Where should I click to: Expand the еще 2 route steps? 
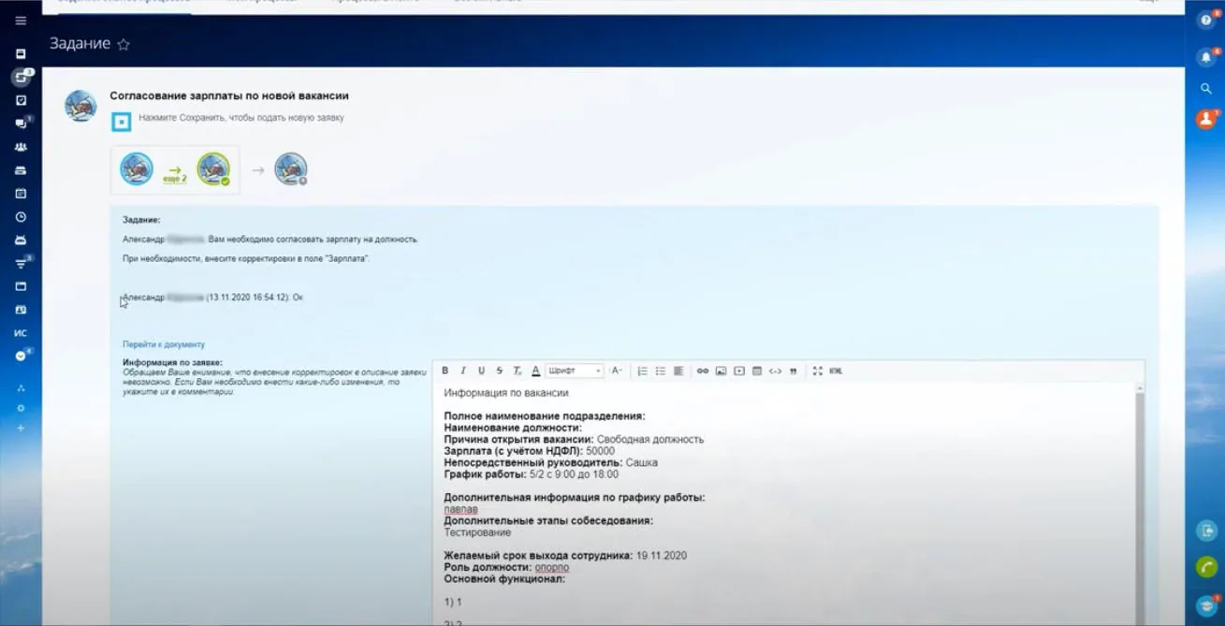coord(175,174)
